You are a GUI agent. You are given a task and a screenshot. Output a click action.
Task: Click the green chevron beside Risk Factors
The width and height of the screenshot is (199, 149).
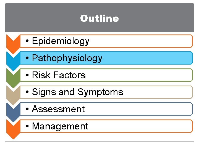[12, 76]
